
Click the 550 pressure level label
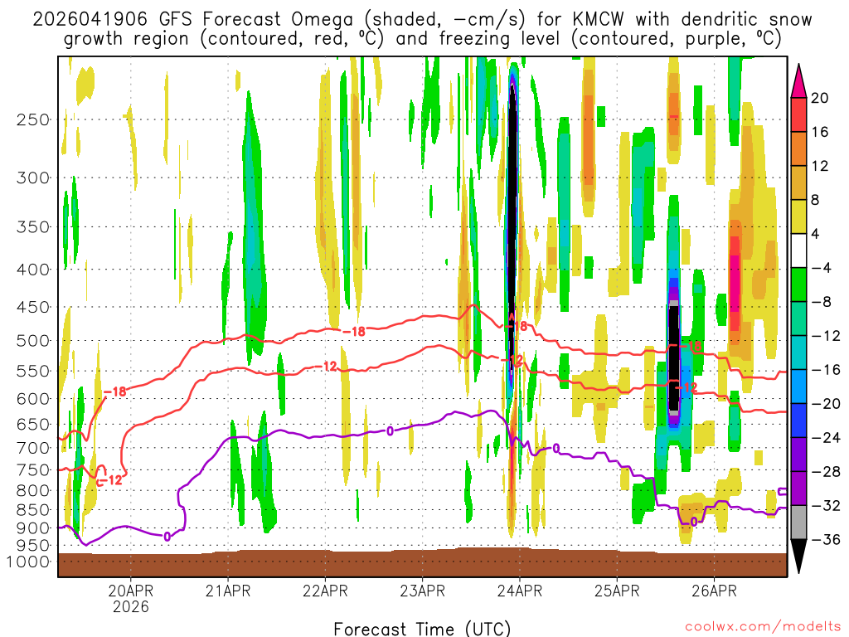pyautogui.click(x=33, y=371)
